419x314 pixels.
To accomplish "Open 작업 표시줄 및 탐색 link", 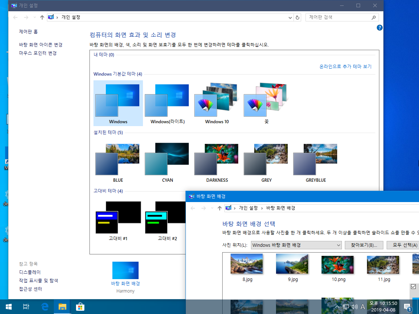I will coord(39,281).
